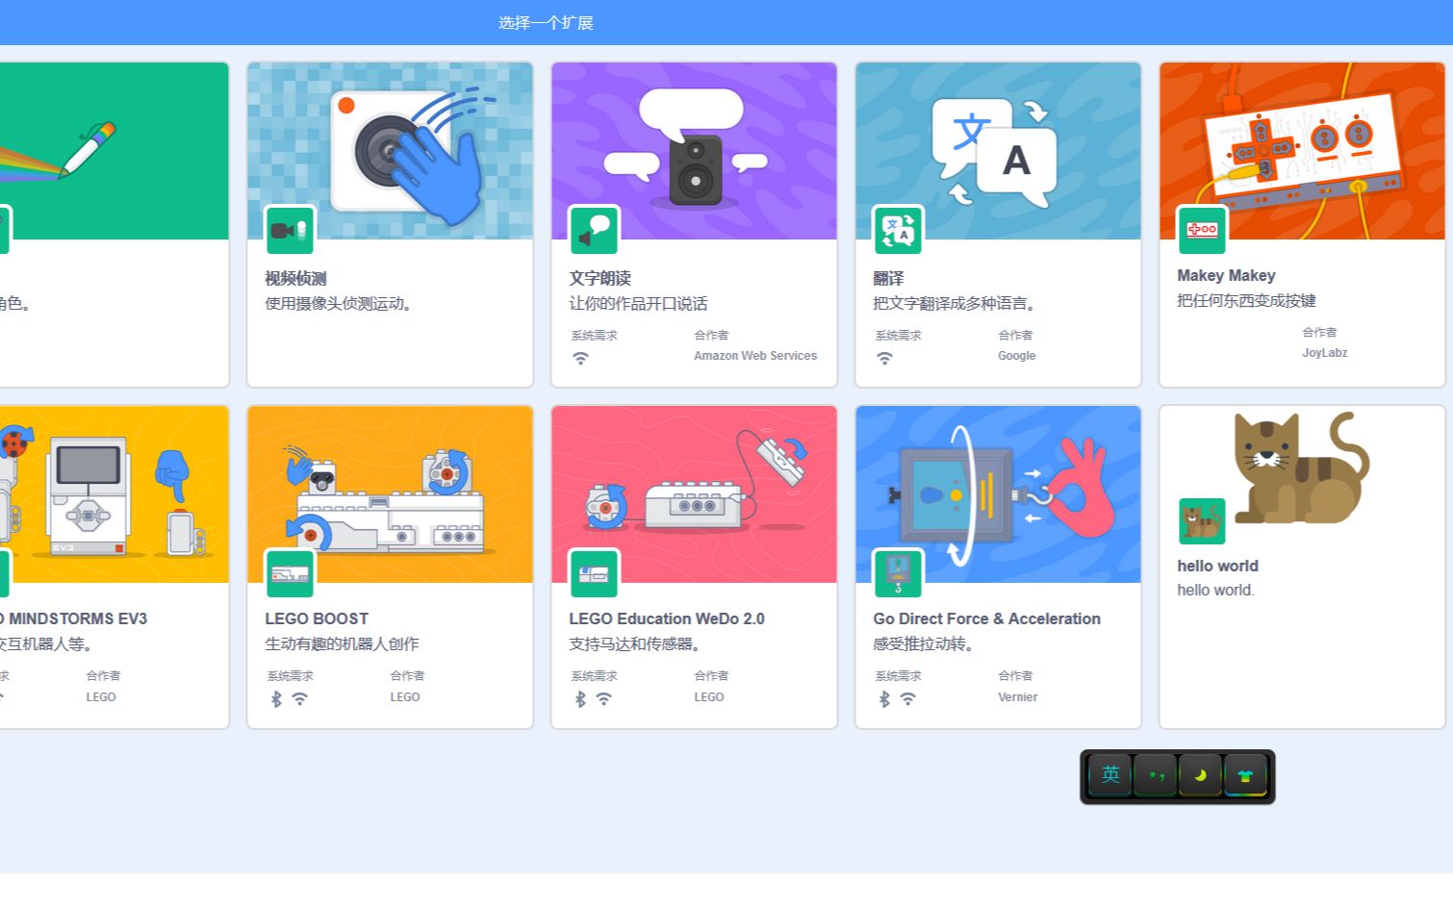Image resolution: width=1453 pixels, height=908 pixels.
Task: Click the Translate (翻译) extension icon
Action: pyautogui.click(x=898, y=230)
